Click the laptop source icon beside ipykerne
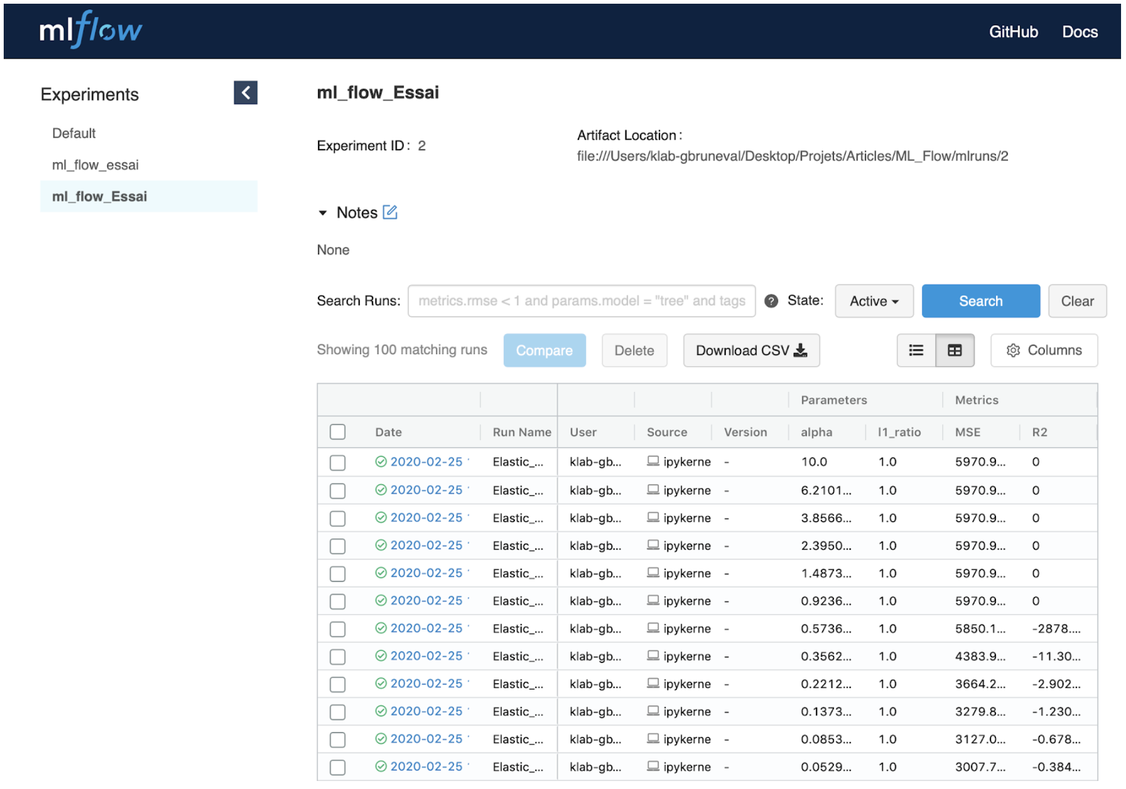This screenshot has width=1126, height=789. click(x=653, y=461)
